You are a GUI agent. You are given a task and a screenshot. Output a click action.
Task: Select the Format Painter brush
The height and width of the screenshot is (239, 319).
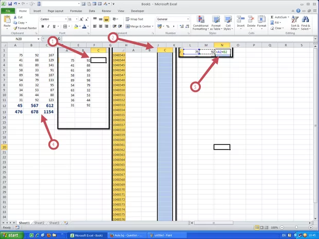point(15,28)
